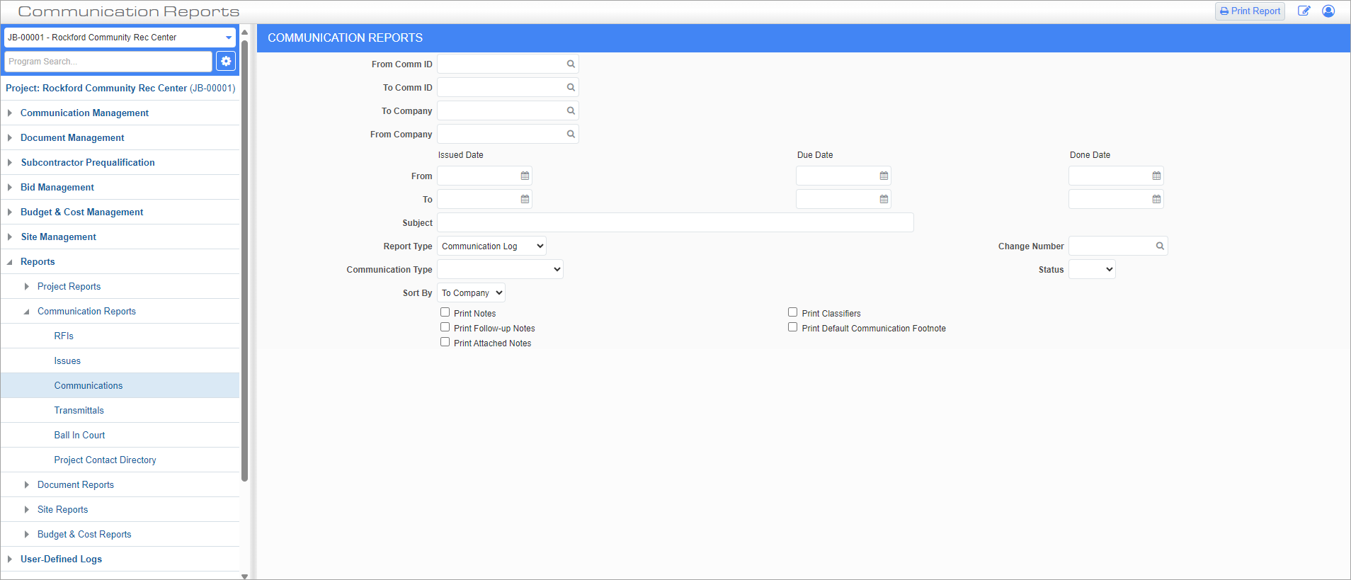Image resolution: width=1351 pixels, height=580 pixels.
Task: Open the Report Type dropdown
Action: point(492,246)
